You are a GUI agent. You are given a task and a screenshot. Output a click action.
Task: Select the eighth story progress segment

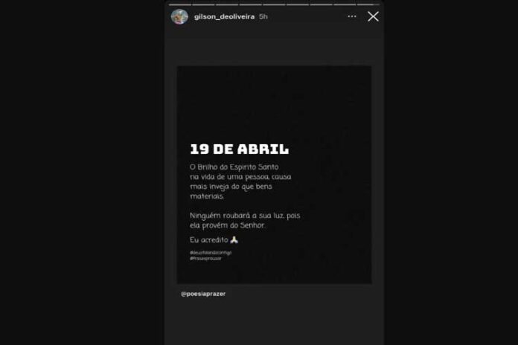coord(345,4)
